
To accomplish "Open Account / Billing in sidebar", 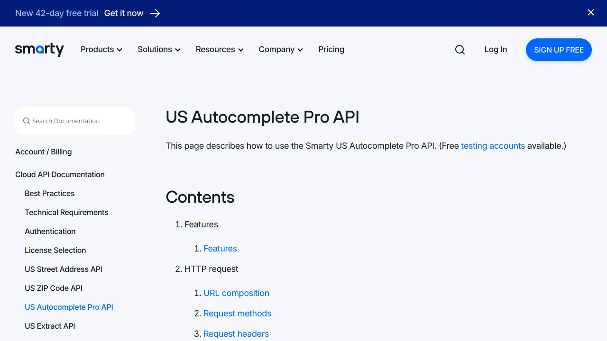I will (x=44, y=152).
